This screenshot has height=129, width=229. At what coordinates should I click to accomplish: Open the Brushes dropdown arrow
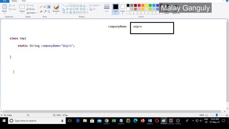click(x=56, y=13)
